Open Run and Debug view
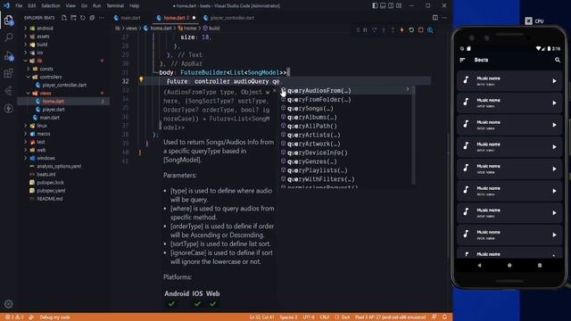 click(8, 55)
